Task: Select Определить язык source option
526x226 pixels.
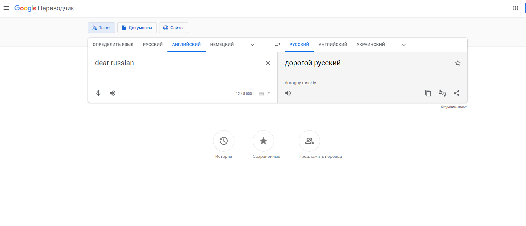Action: click(x=113, y=44)
